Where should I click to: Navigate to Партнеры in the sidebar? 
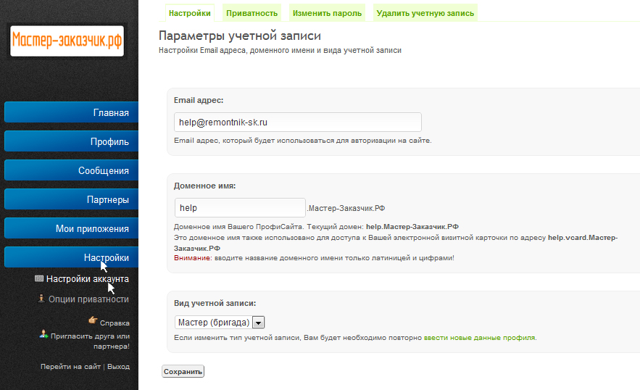(70, 199)
